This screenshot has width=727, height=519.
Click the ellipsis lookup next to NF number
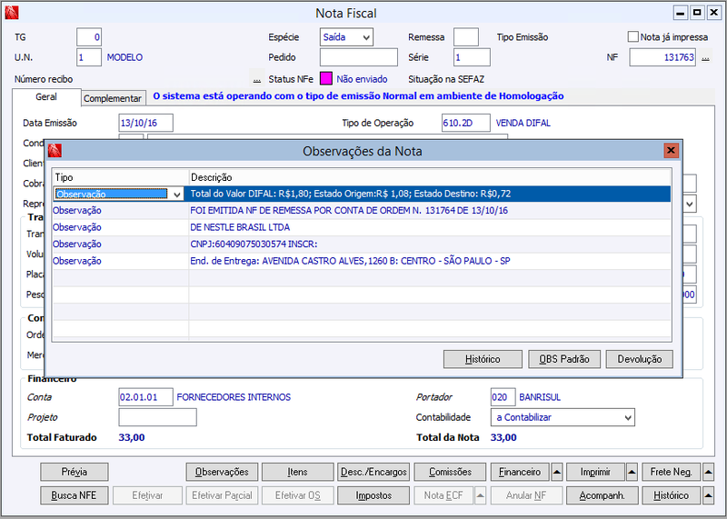pos(705,57)
